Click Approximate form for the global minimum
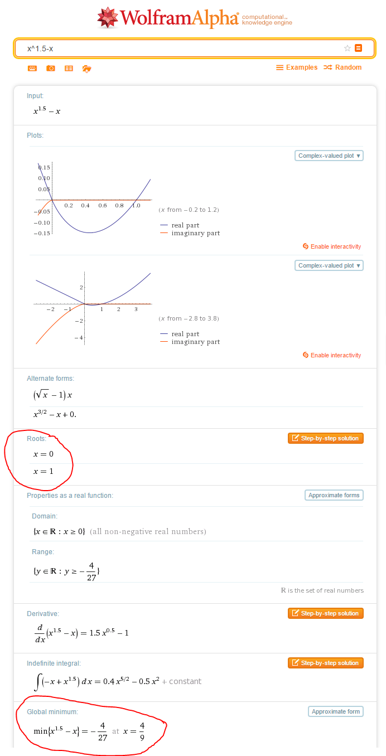 [335, 711]
